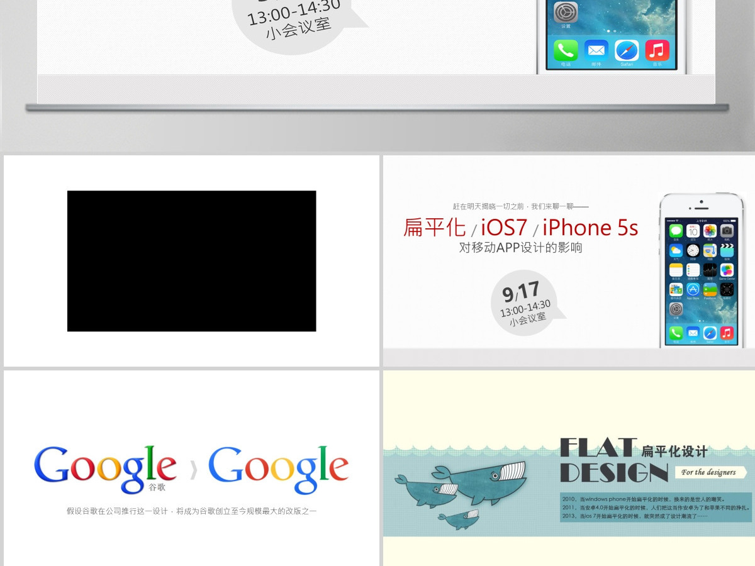The image size is (755, 566).
Task: Tap Settings icon on the iPhone 5s thumbnail
Action: click(x=676, y=309)
